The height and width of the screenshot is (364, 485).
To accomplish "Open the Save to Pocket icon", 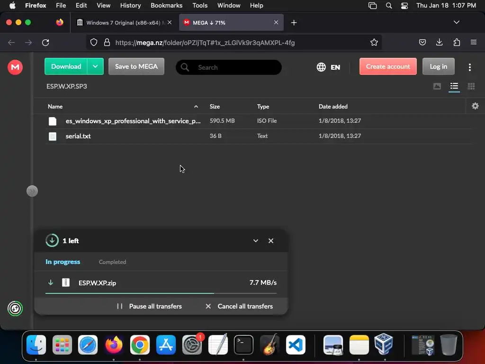I will [x=422, y=42].
